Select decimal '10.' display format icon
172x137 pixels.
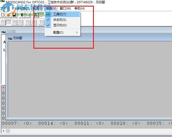(9, 22)
